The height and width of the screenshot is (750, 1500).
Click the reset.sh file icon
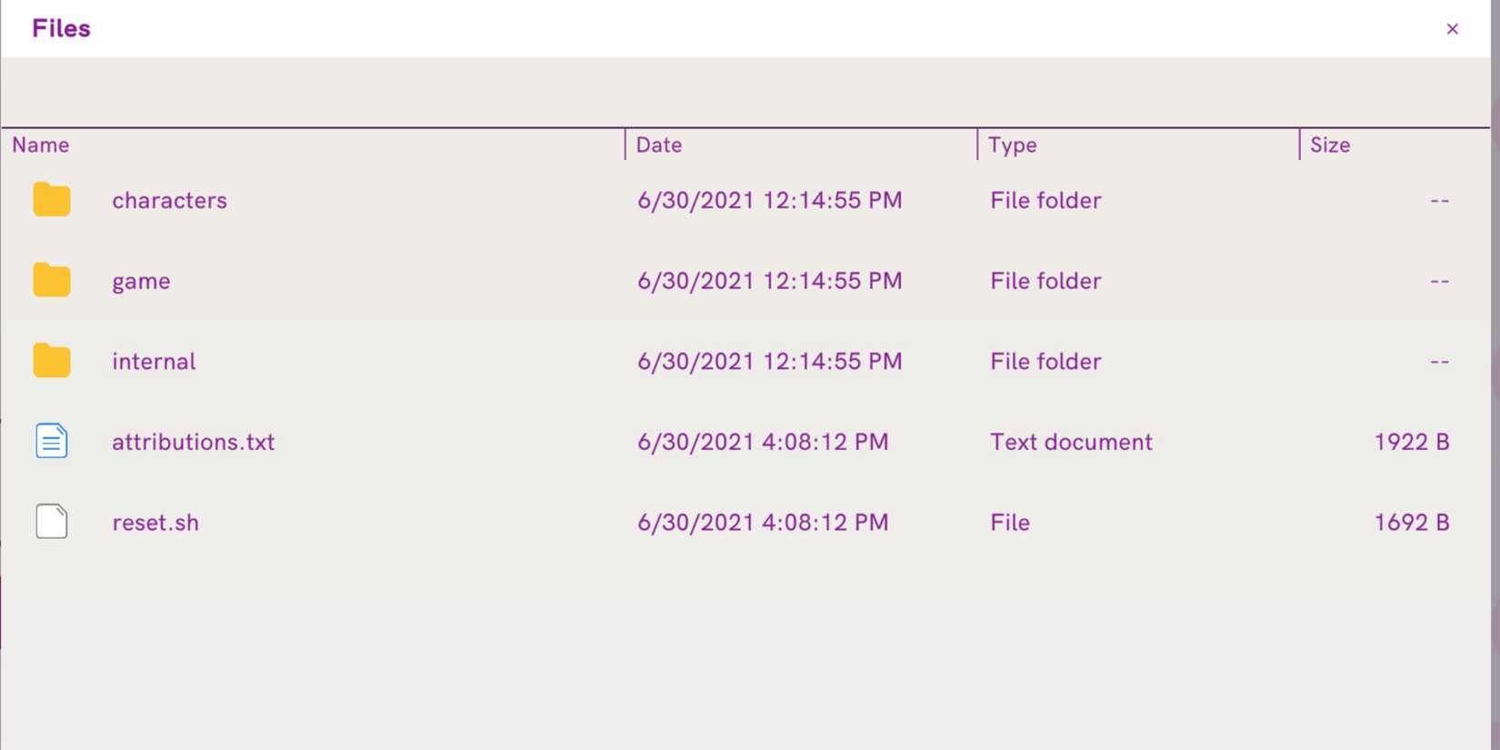[52, 522]
